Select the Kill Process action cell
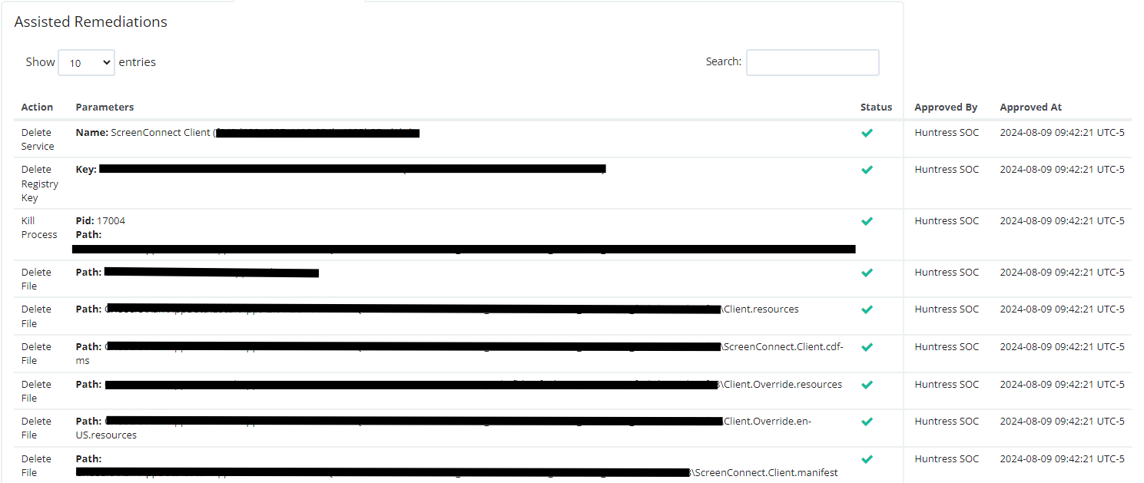 tap(39, 227)
